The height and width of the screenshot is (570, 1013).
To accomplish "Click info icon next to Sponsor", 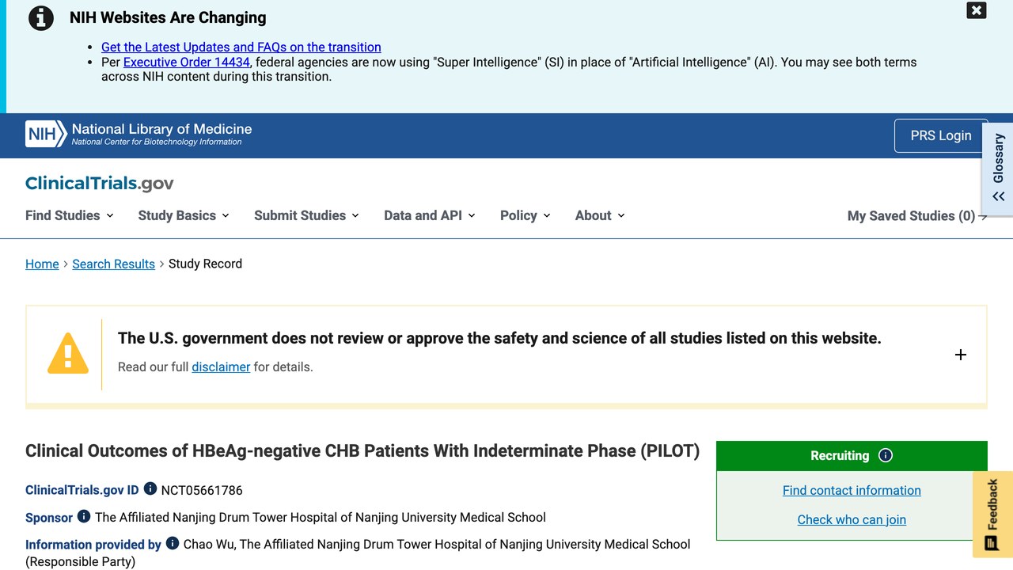I will tap(84, 516).
